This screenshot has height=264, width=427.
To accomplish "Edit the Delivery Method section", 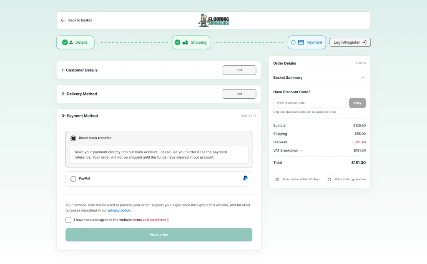I will 239,94.
